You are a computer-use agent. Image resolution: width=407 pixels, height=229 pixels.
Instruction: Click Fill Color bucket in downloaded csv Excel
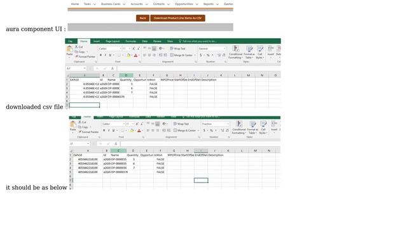point(128,55)
